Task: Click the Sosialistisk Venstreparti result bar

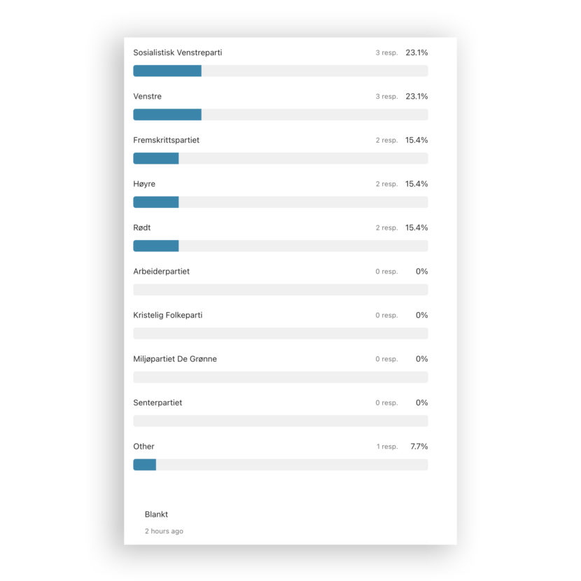Action: (x=280, y=71)
